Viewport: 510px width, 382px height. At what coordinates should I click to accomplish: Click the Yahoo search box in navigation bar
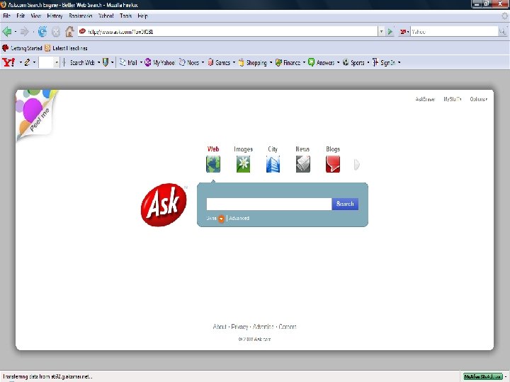(454, 32)
